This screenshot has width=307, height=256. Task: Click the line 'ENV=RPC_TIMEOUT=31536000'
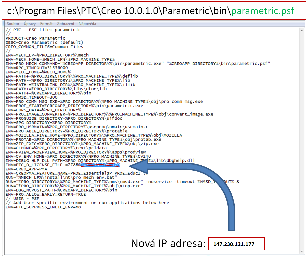click(37, 68)
